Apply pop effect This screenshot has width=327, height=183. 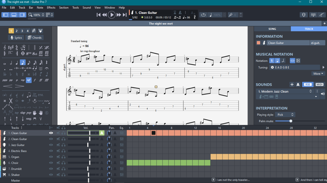pos(29,113)
